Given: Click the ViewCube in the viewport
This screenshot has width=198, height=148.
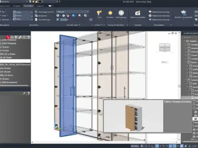Looking at the screenshot, I should tap(165, 47).
